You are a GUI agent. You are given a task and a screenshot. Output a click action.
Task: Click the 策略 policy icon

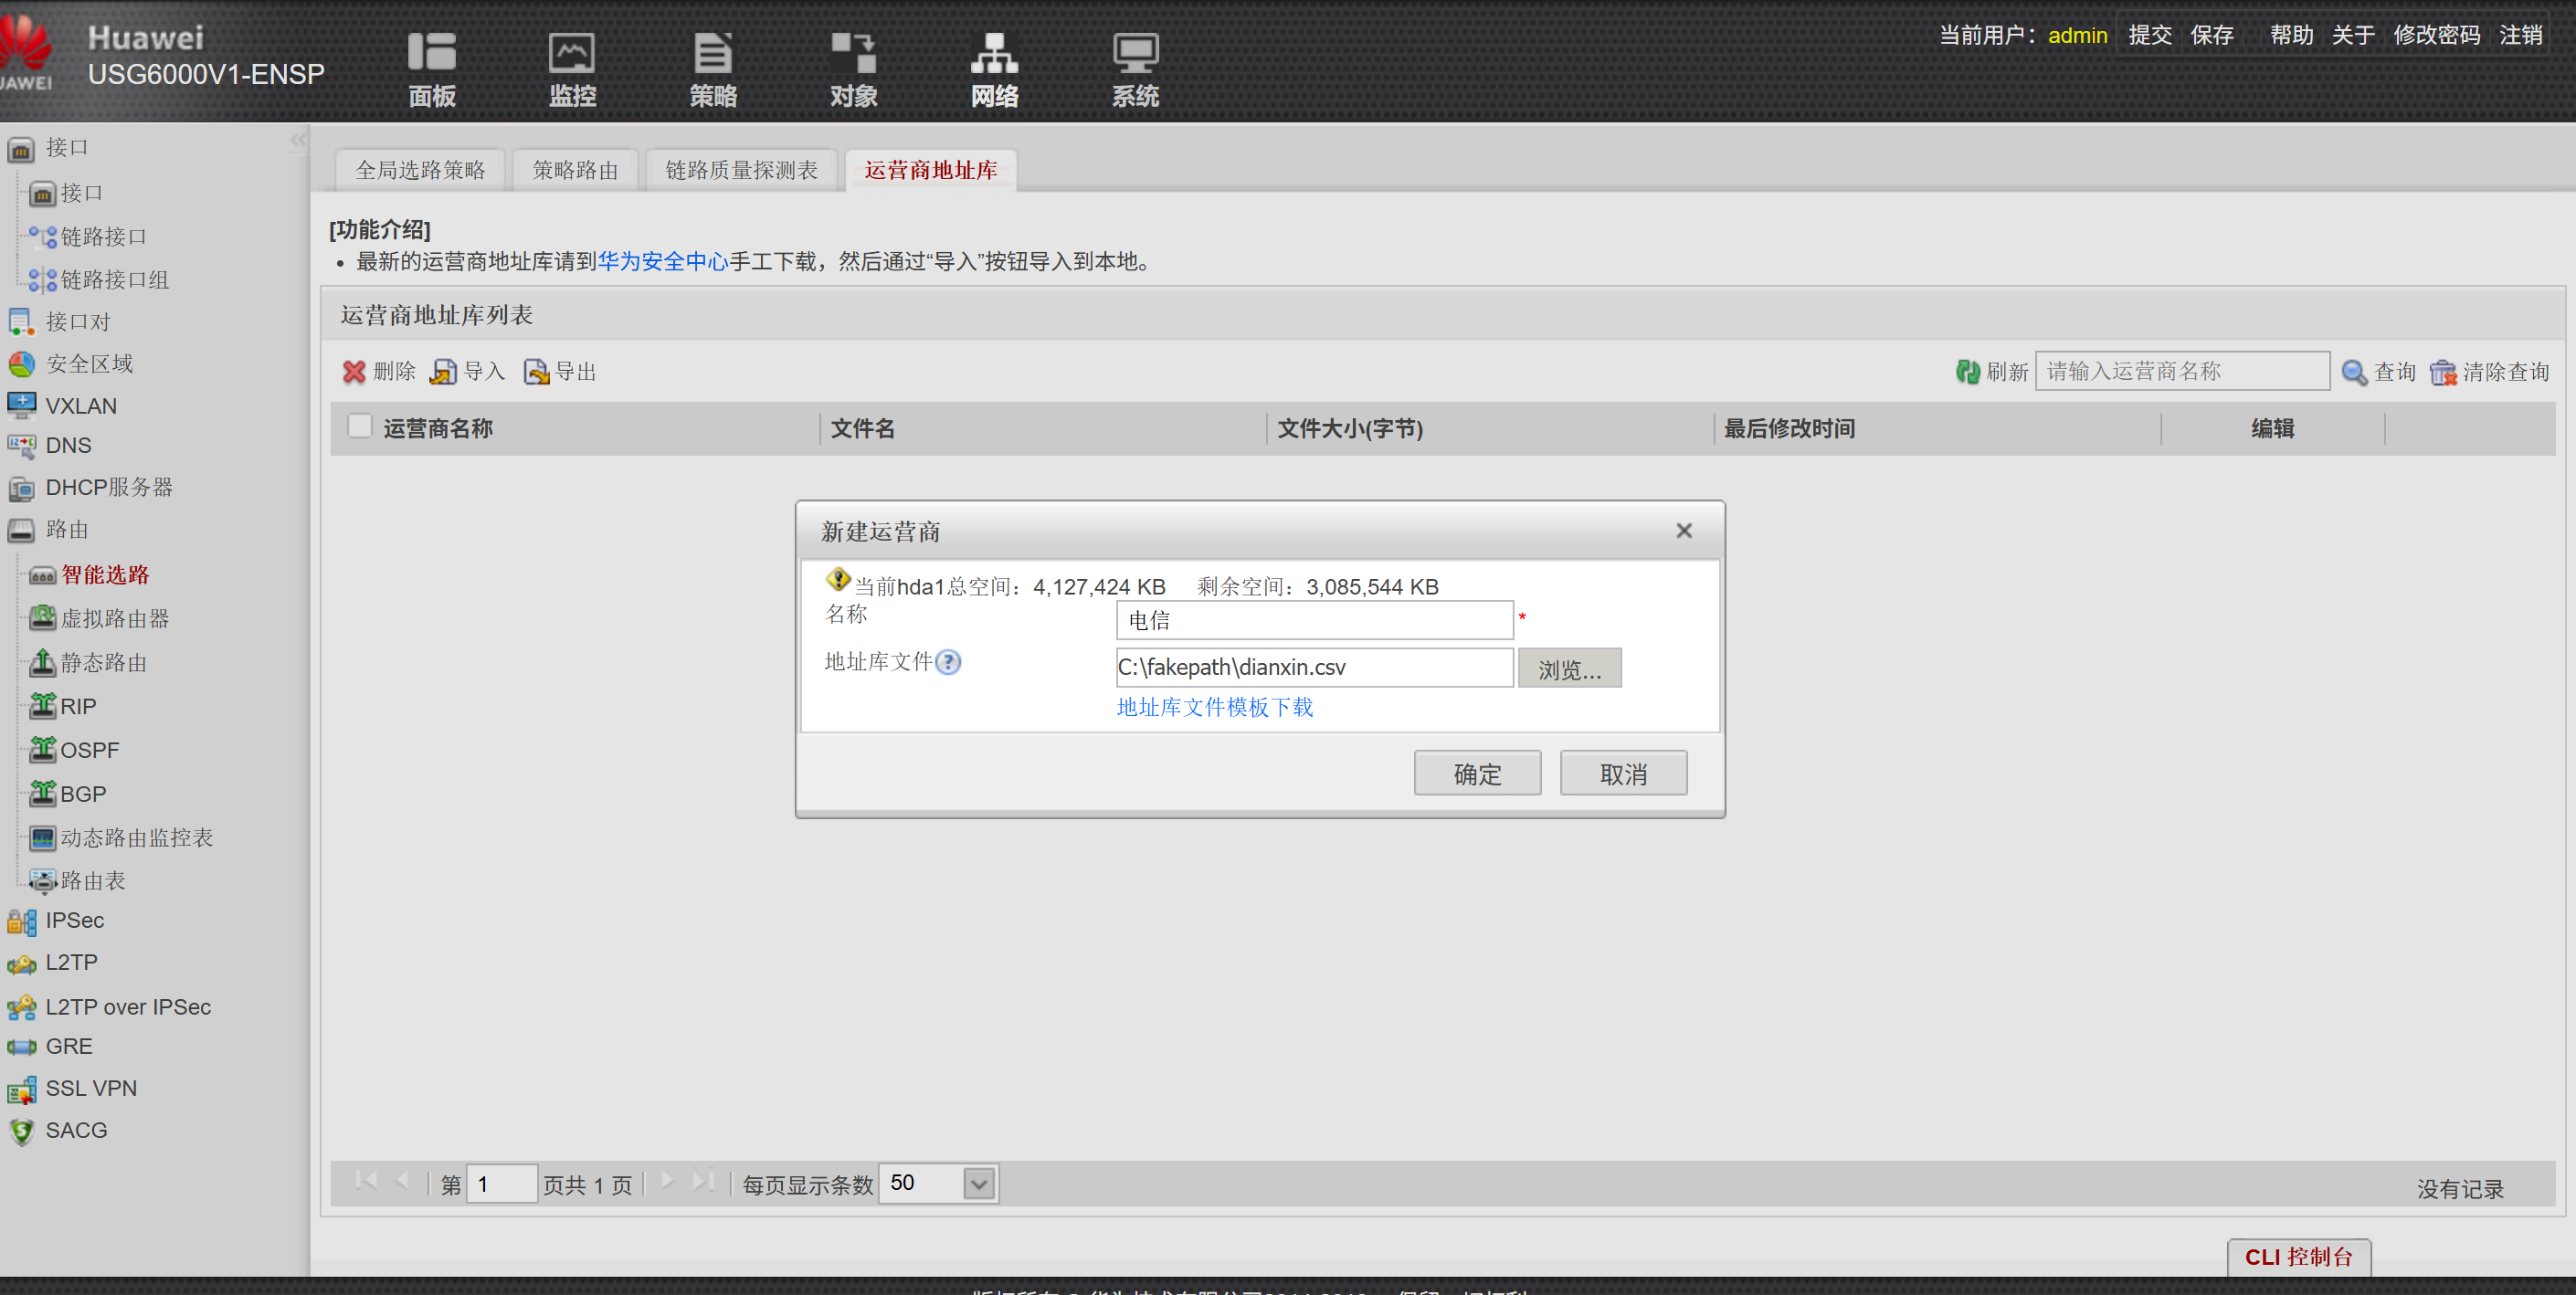pyautogui.click(x=713, y=53)
